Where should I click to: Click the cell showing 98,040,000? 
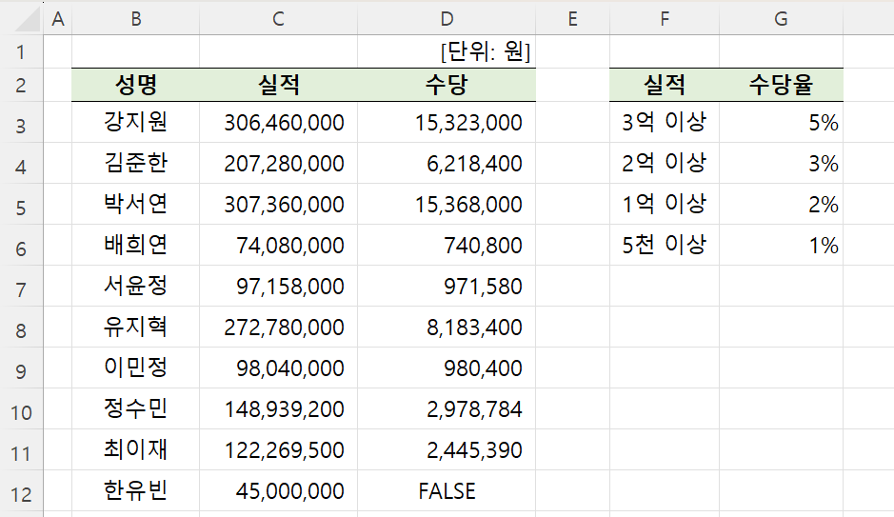[278, 368]
